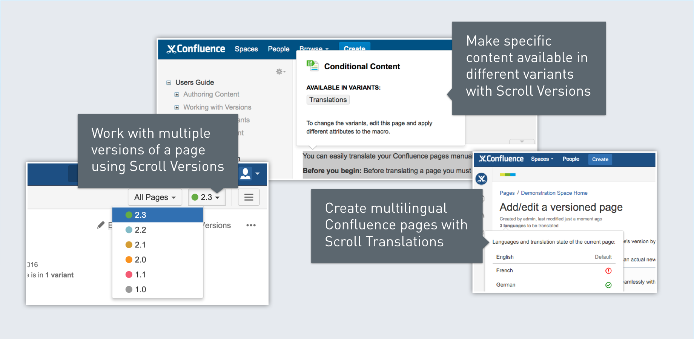Select version 2.3 in dropdown list

click(158, 215)
